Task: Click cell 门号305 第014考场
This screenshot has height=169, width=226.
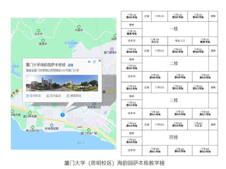Action: coord(132,104)
